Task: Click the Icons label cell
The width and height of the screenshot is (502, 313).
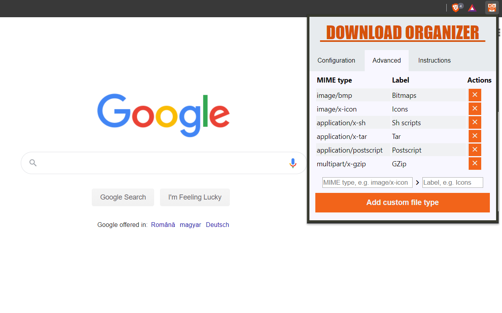Action: pyautogui.click(x=428, y=109)
